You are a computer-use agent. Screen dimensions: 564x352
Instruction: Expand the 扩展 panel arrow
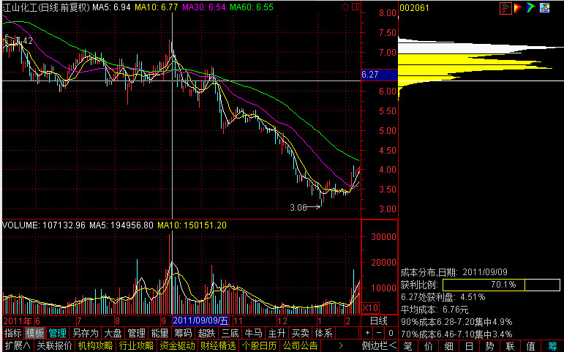(17, 345)
